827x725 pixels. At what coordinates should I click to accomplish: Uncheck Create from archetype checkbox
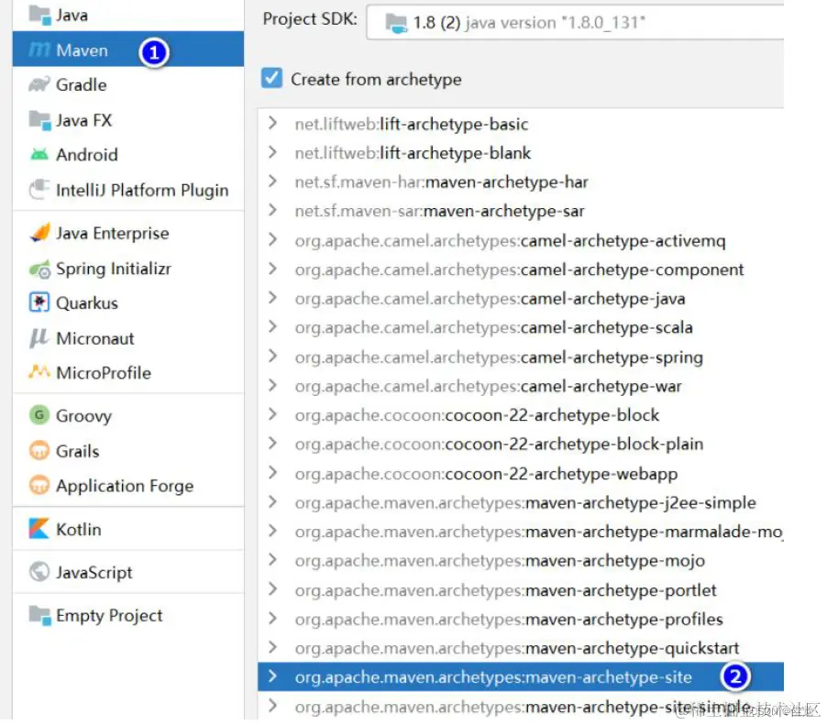click(x=271, y=78)
